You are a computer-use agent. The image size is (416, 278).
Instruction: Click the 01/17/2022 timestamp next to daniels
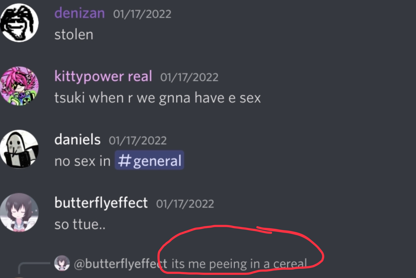pyautogui.click(x=137, y=140)
